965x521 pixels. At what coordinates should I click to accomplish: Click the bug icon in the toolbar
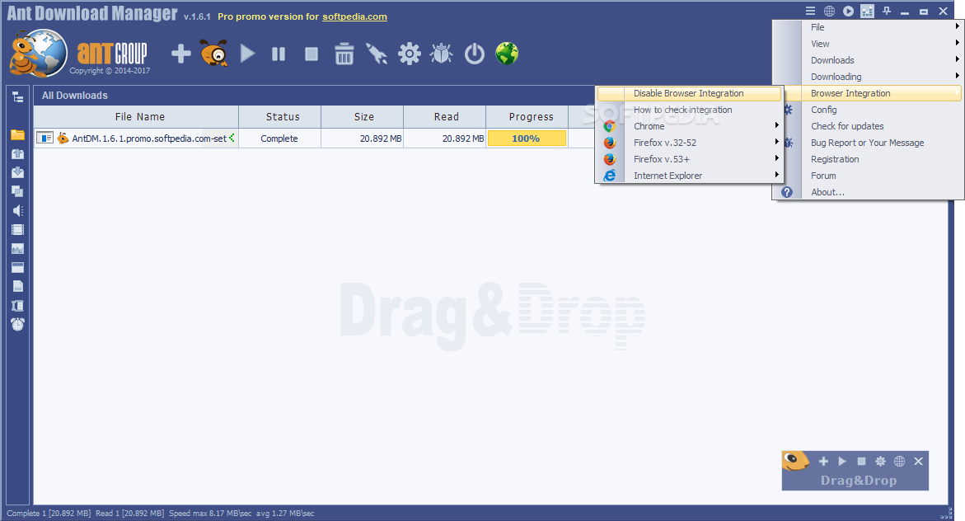point(442,54)
